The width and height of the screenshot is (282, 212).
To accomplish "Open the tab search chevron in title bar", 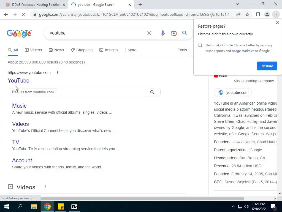I will point(238,4).
